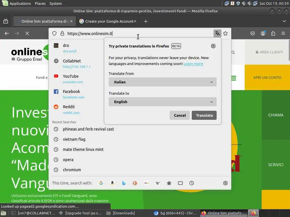Search this time with Google
The image size is (290, 217).
tap(101, 183)
